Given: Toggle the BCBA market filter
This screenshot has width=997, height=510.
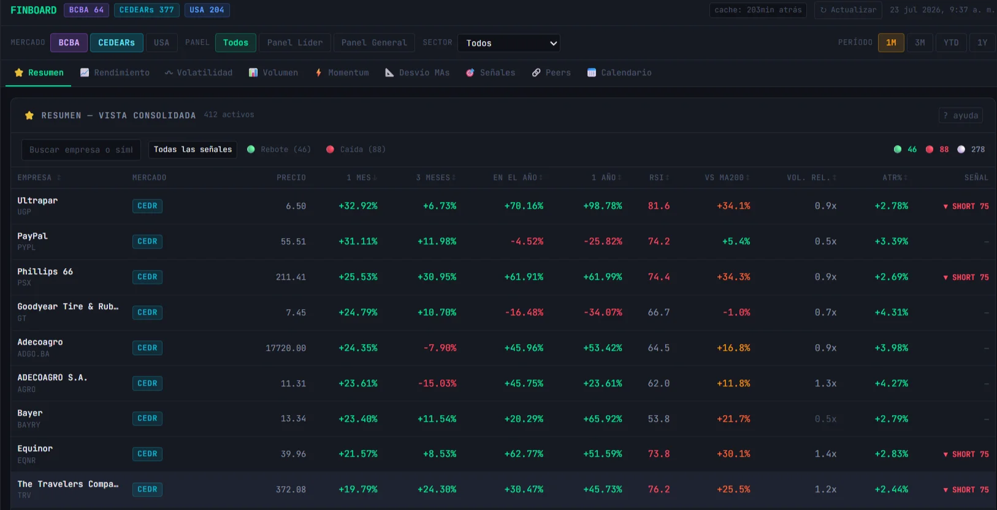Looking at the screenshot, I should [x=69, y=43].
